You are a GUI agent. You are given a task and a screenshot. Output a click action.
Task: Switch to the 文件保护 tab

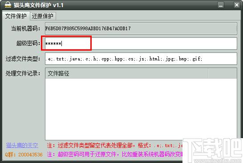[x=16, y=16]
